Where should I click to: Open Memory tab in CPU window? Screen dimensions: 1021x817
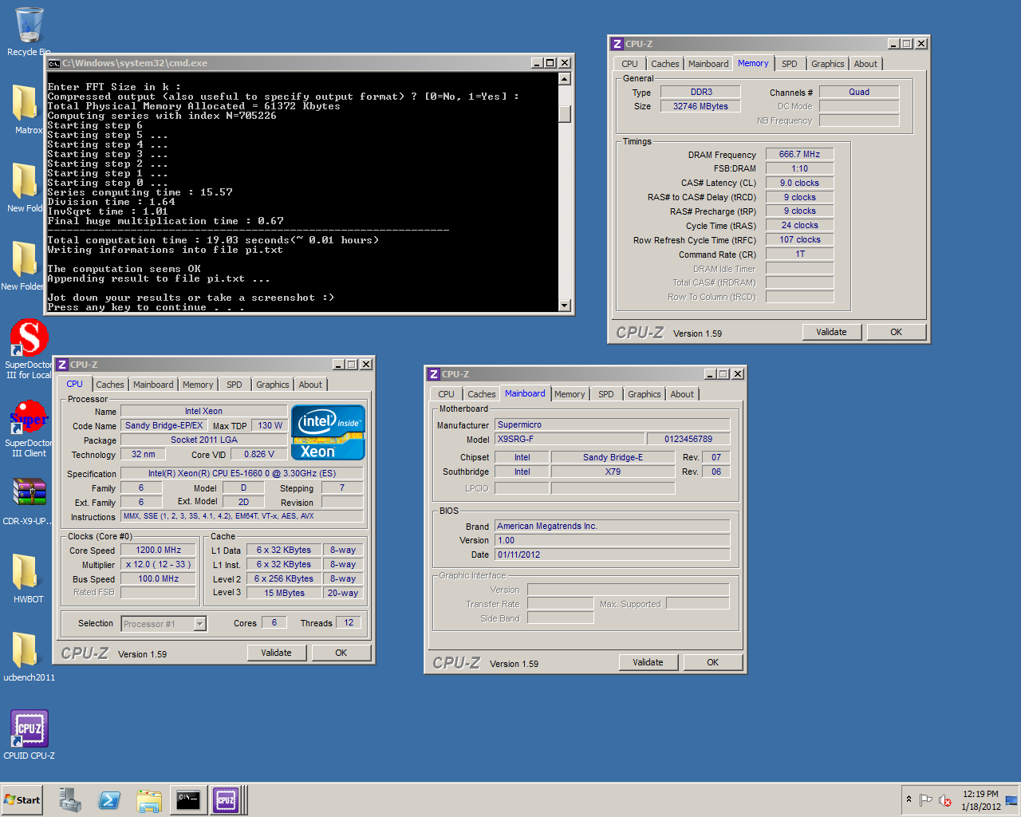[198, 385]
